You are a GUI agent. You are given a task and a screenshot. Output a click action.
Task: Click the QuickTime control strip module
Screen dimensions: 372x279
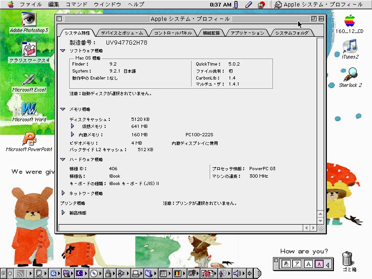tap(53, 273)
